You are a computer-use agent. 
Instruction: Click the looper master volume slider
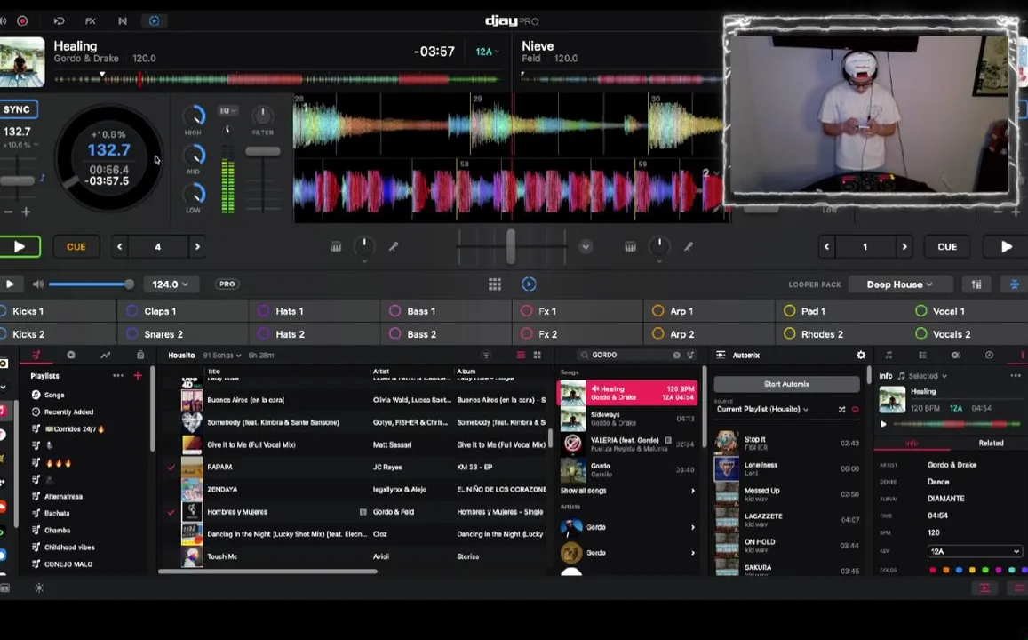click(92, 284)
